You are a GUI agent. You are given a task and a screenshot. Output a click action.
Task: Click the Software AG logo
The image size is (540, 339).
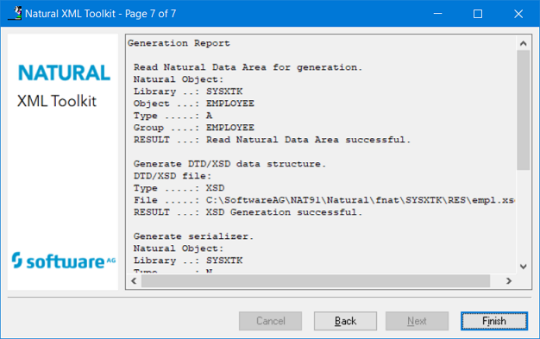64,261
